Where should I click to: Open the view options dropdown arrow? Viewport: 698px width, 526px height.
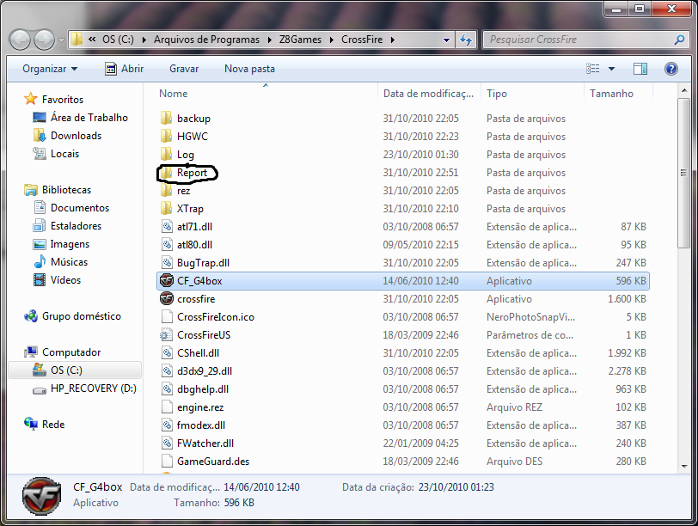[612, 69]
